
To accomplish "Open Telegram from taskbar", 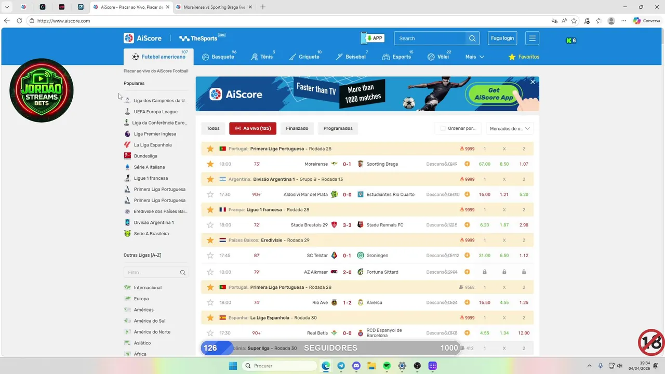I will click(x=341, y=366).
